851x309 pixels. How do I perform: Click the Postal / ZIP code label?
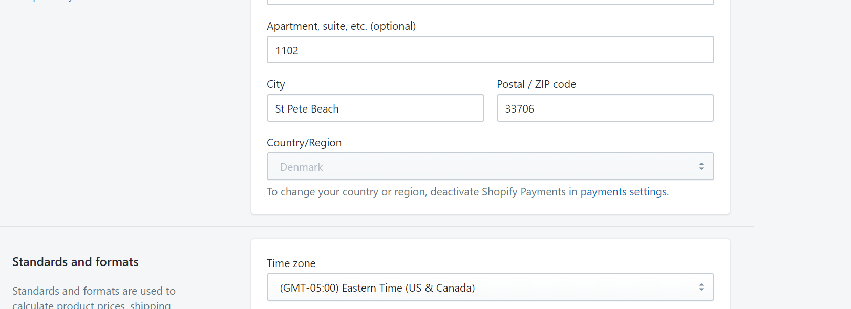[x=536, y=84]
